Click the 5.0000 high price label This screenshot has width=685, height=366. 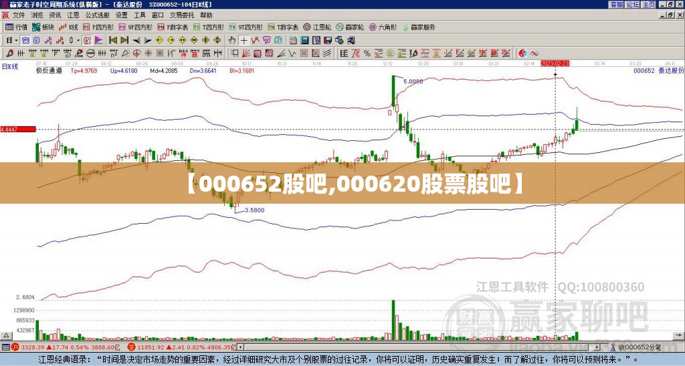click(413, 81)
